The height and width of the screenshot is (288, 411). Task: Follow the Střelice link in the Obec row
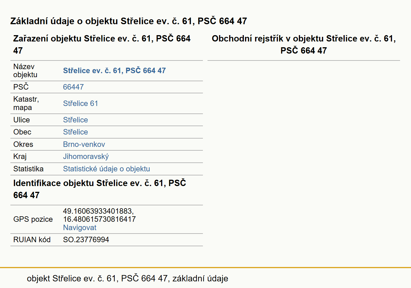[x=76, y=132]
